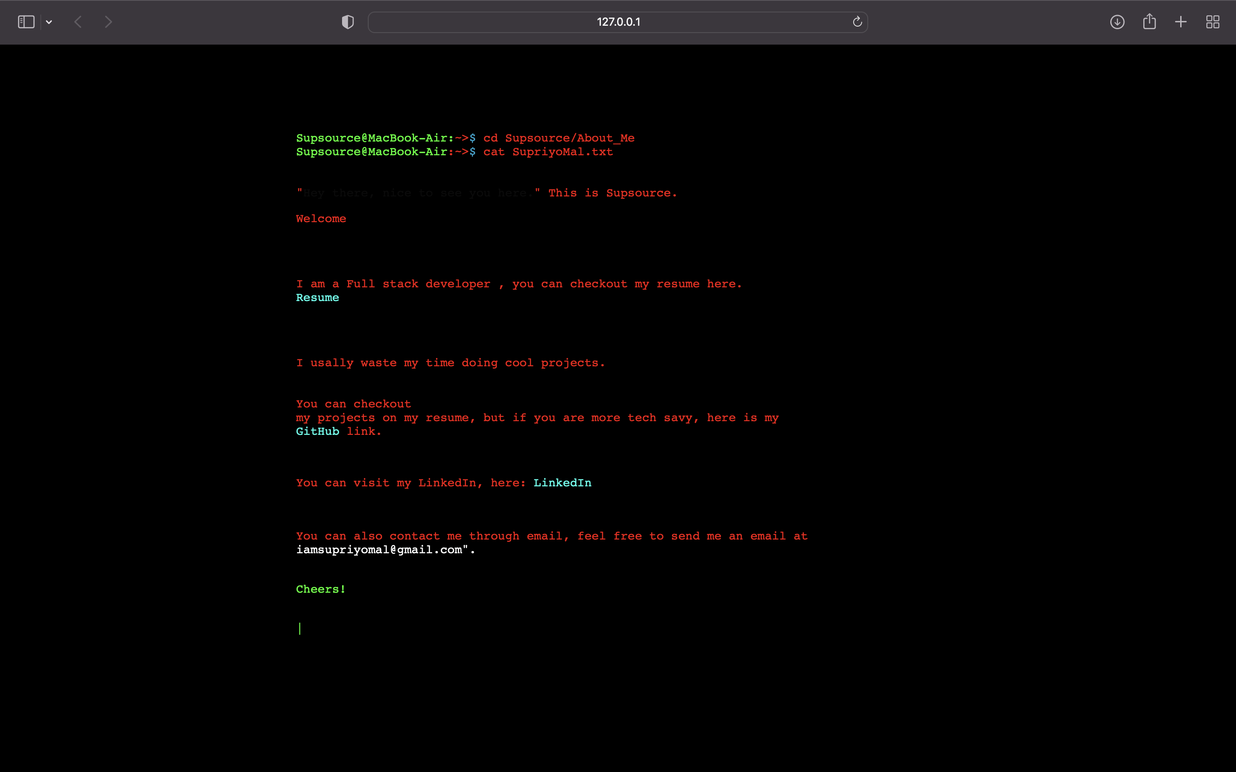Click the blinking green terminal cursor
This screenshot has width=1236, height=772.
pos(300,628)
